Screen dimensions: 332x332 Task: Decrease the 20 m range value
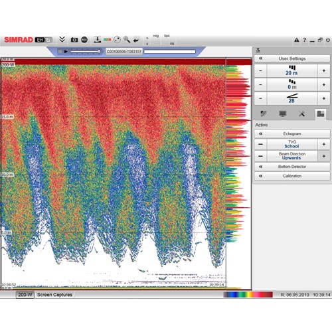[260, 71]
